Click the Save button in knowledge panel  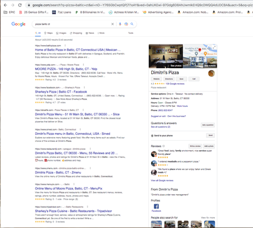pos(182,79)
